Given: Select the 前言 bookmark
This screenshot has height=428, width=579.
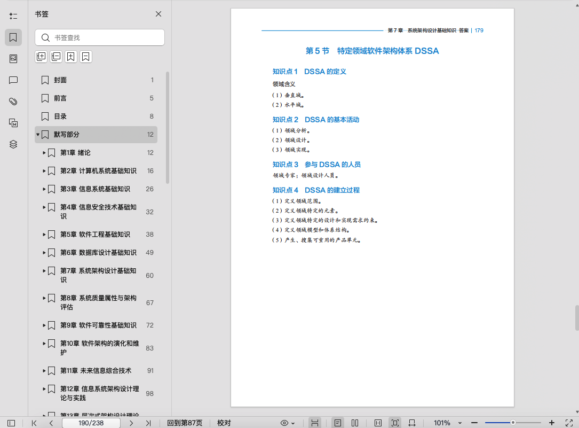Looking at the screenshot, I should [x=96, y=98].
